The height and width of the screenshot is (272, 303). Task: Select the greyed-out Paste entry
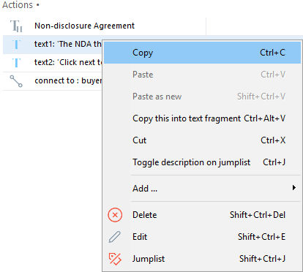[202, 75]
